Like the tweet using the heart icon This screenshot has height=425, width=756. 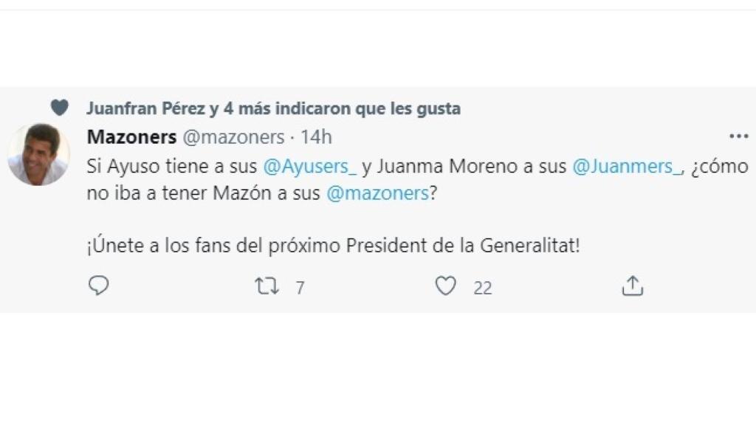(444, 286)
